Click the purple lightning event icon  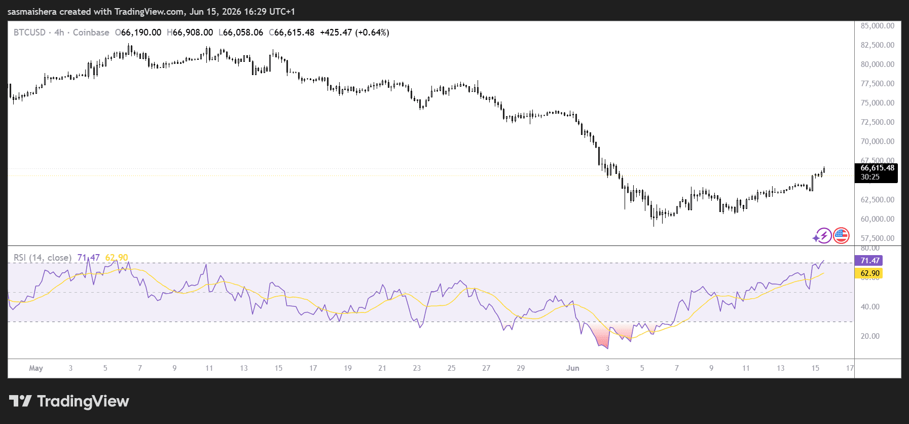[824, 236]
